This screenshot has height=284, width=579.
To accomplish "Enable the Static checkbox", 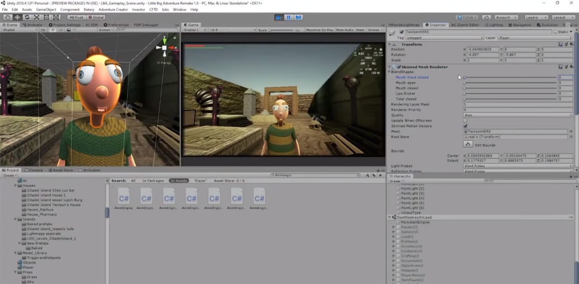I will pos(555,32).
